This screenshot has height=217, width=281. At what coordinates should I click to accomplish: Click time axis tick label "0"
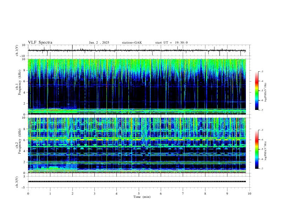point(28,194)
